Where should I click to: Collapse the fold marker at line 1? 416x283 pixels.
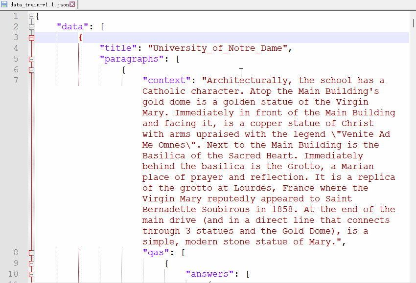coord(32,17)
